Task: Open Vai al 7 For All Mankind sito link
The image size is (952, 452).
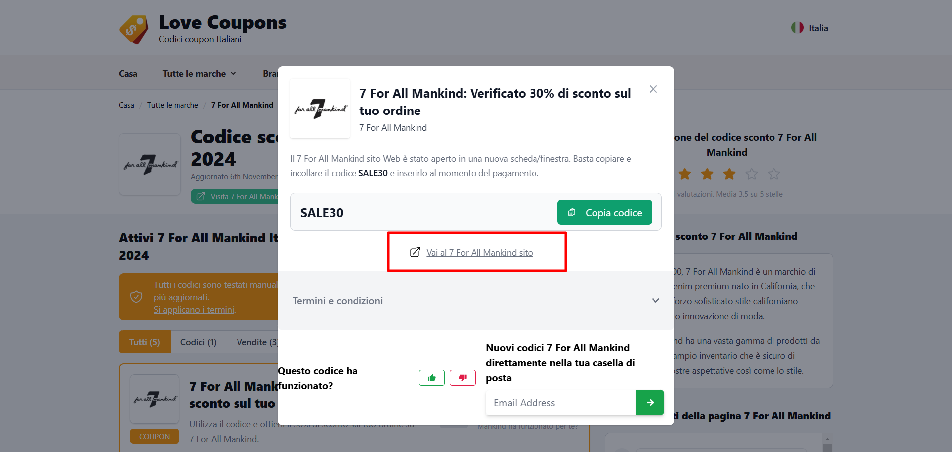Action: click(x=479, y=253)
